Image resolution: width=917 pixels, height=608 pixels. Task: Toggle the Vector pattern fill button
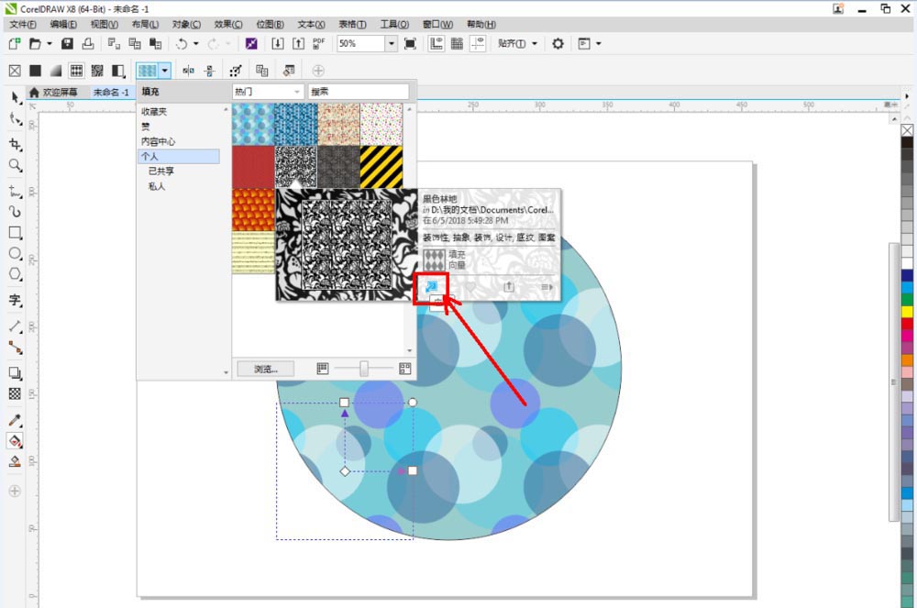77,71
